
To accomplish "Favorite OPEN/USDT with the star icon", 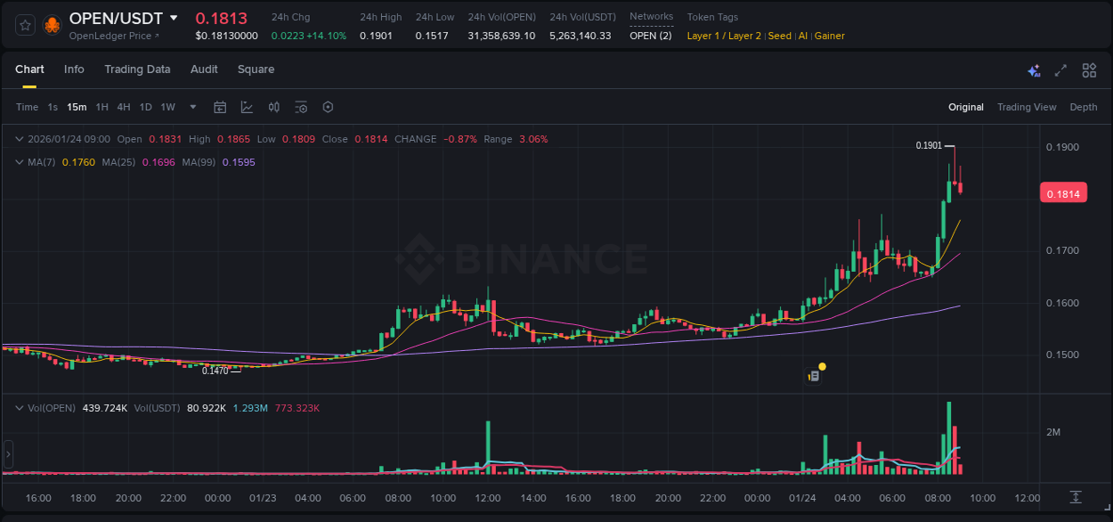I will click(x=25, y=25).
